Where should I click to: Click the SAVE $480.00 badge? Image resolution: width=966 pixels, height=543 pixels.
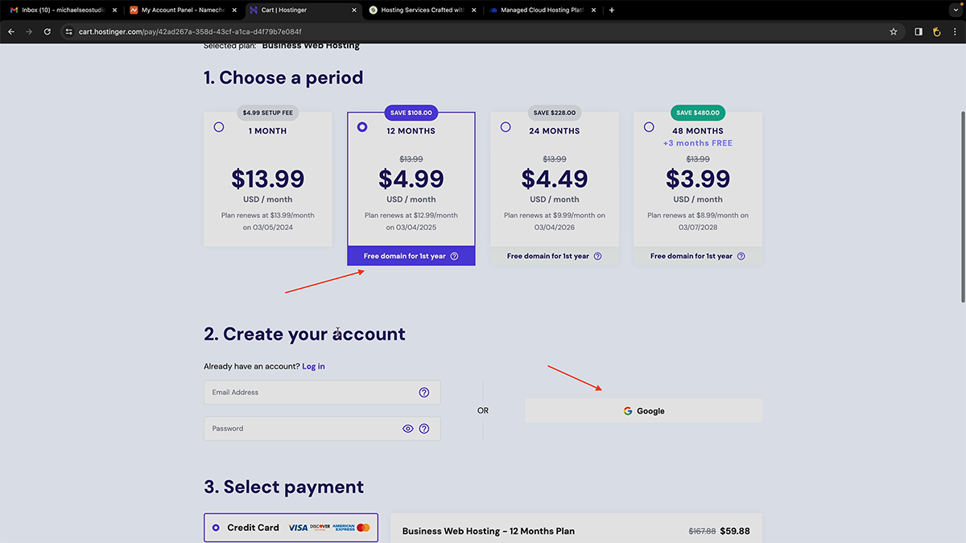tap(698, 113)
